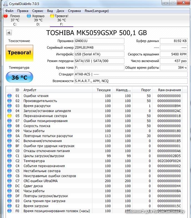Click blue status icon for row 09 Часы работы
The image size is (191, 218).
(x=9, y=131)
